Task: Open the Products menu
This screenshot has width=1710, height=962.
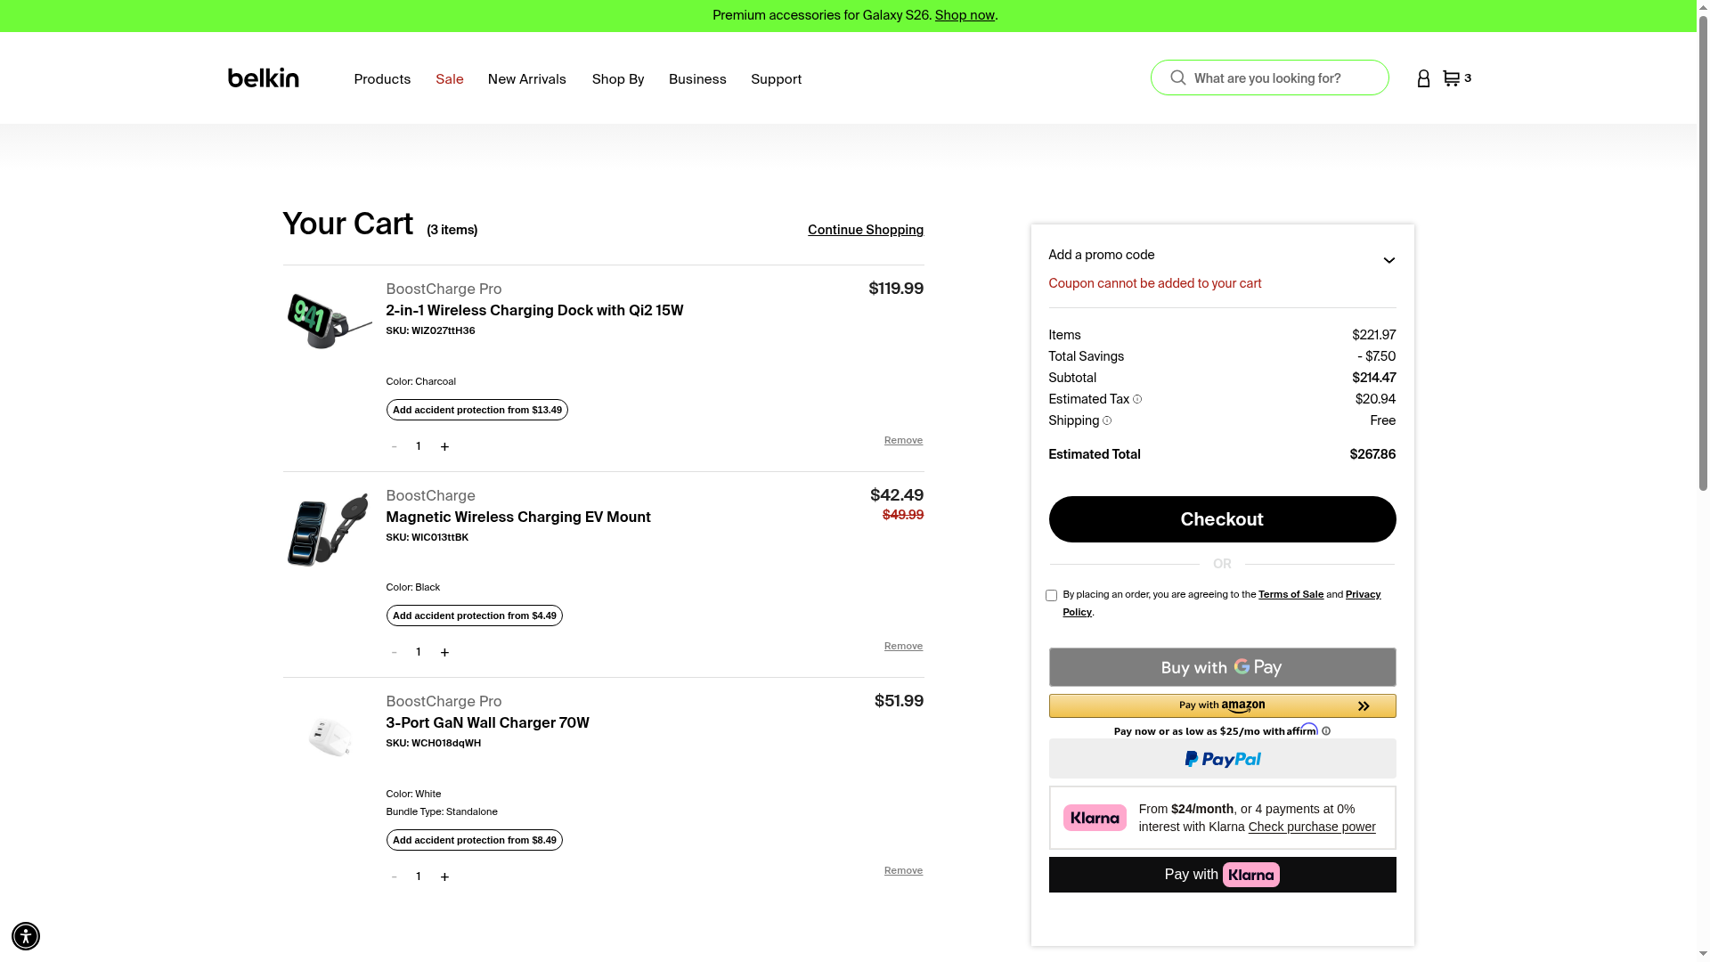Action: pos(382,79)
